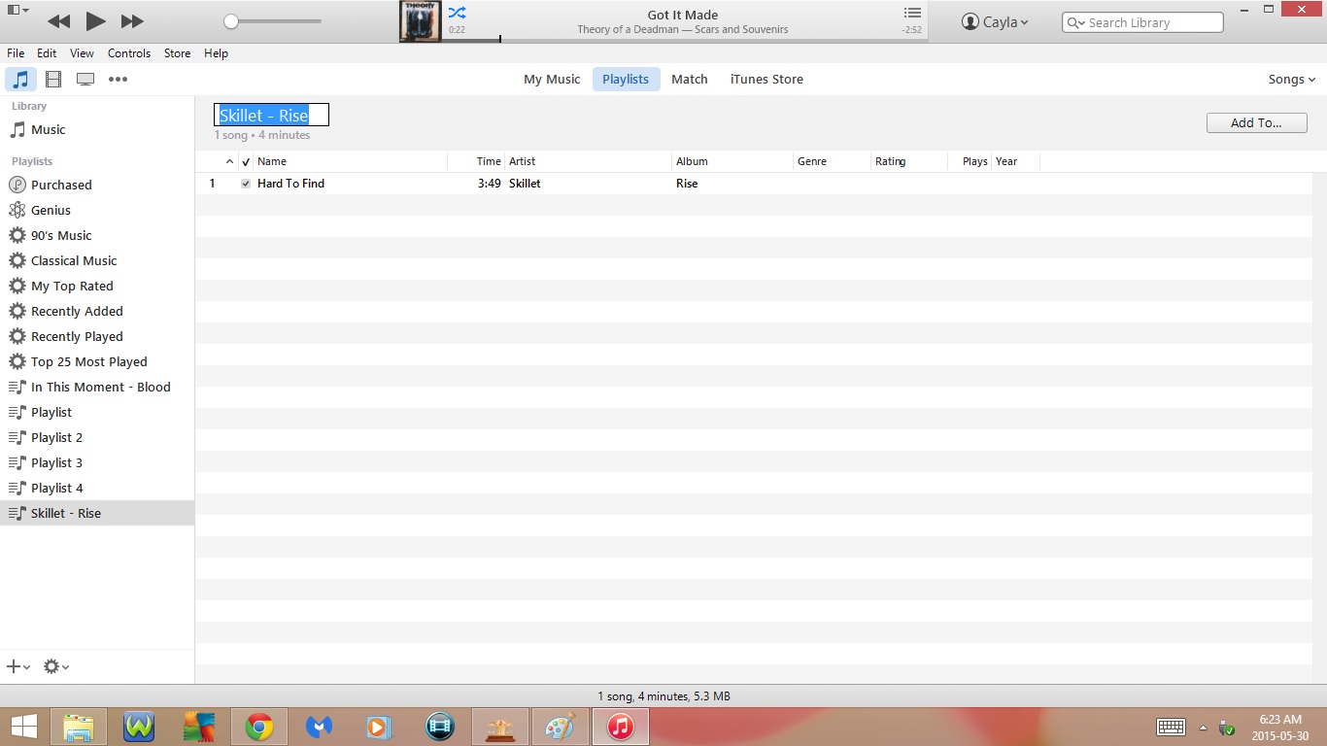This screenshot has width=1327, height=746.
Task: Click the atom icon beside Genius
Action: click(x=17, y=210)
